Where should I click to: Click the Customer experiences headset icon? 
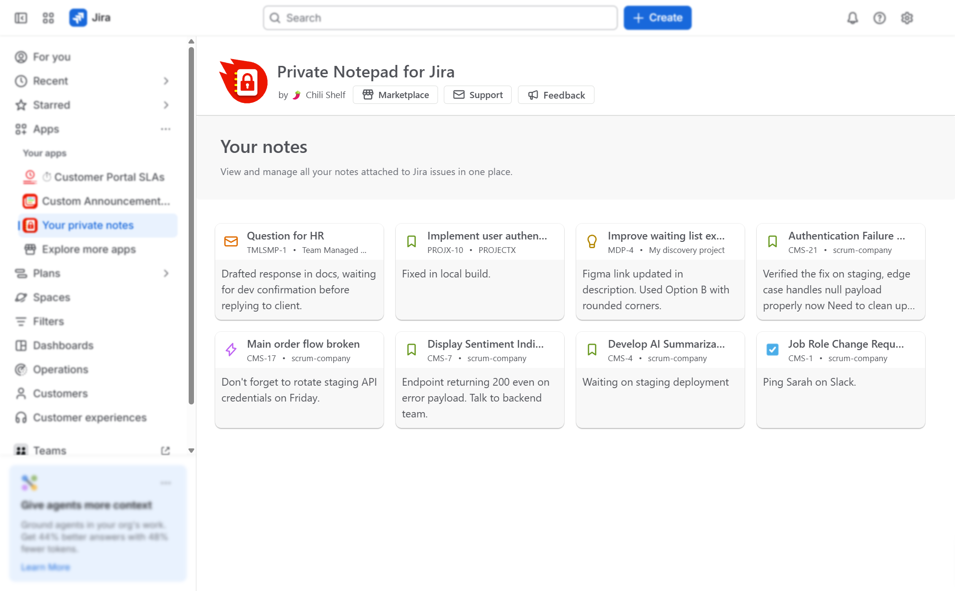tap(21, 417)
